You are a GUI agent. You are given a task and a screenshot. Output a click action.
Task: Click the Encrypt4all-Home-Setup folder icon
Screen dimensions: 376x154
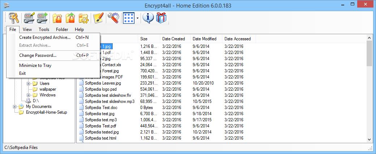(21, 112)
